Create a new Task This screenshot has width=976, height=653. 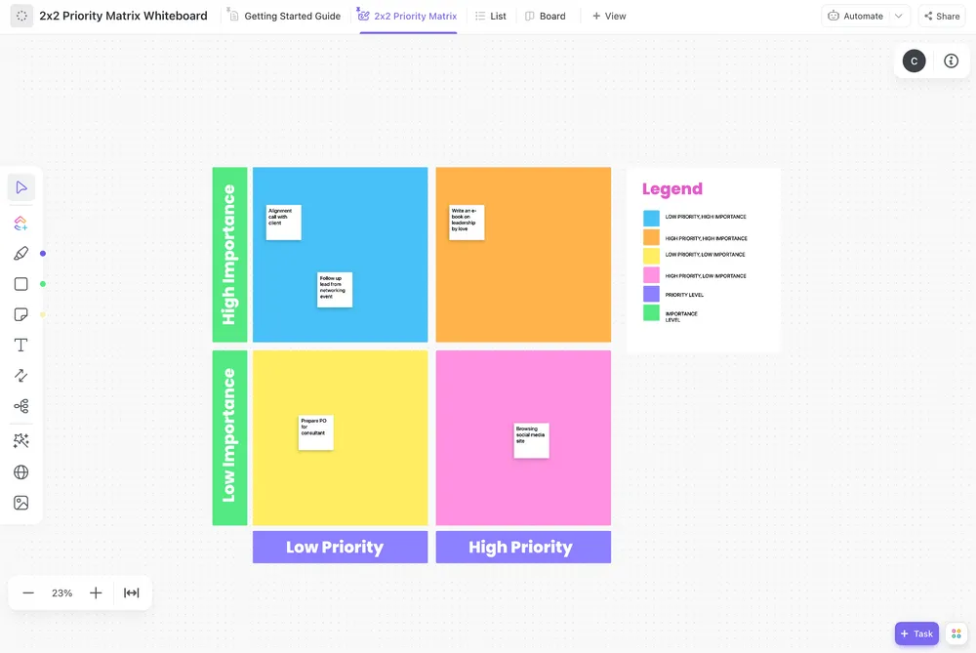point(916,633)
